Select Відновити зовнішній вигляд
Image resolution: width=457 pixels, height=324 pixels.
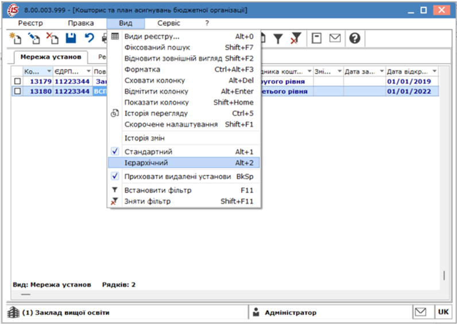click(x=184, y=59)
